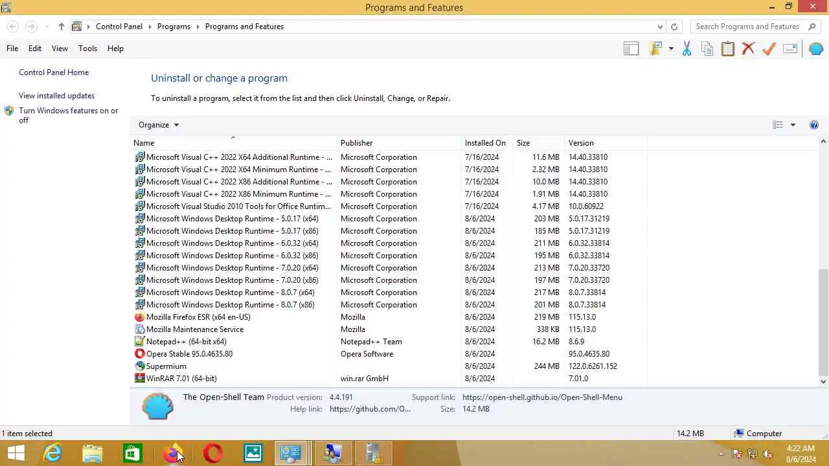The width and height of the screenshot is (829, 466).
Task: Sort by the Publisher column header
Action: click(x=399, y=143)
